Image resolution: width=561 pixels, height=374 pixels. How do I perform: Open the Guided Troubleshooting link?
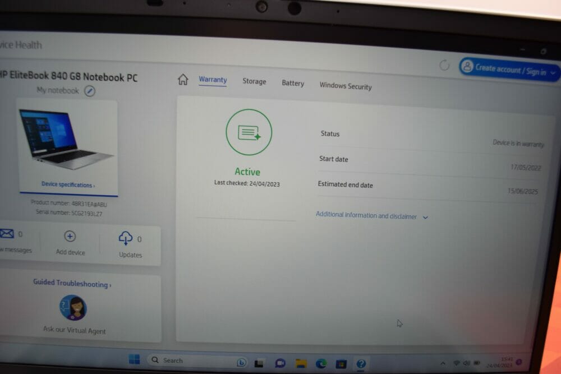[72, 283]
